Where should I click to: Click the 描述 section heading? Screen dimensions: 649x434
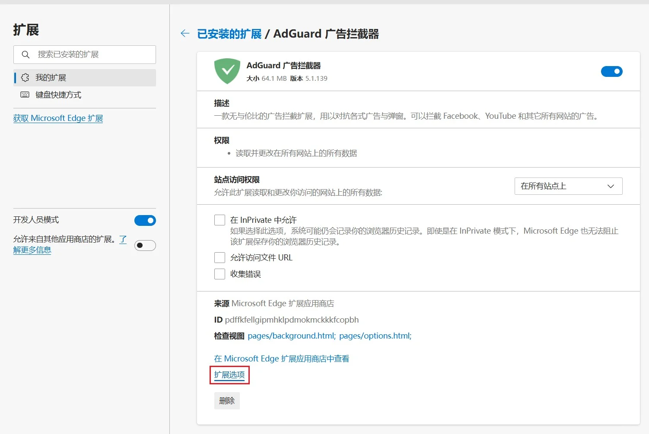[222, 103]
